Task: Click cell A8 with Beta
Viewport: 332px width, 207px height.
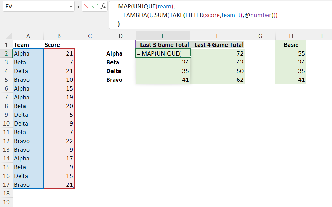Action: 28,106
